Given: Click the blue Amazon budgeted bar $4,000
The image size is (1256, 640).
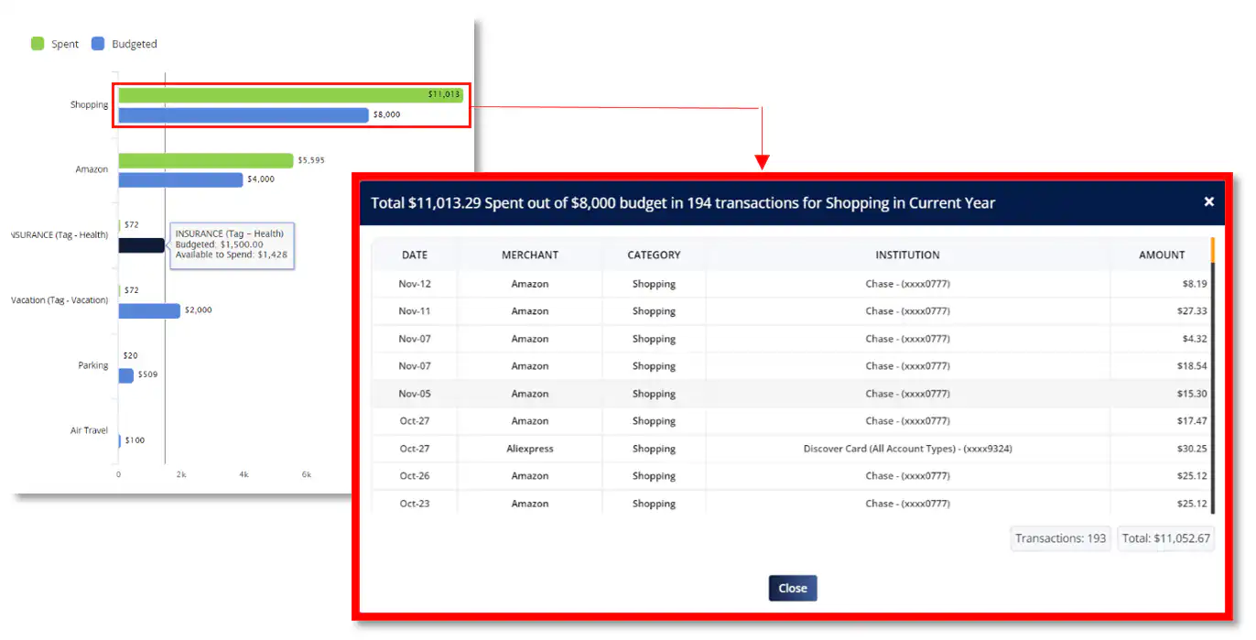Looking at the screenshot, I should (x=180, y=179).
